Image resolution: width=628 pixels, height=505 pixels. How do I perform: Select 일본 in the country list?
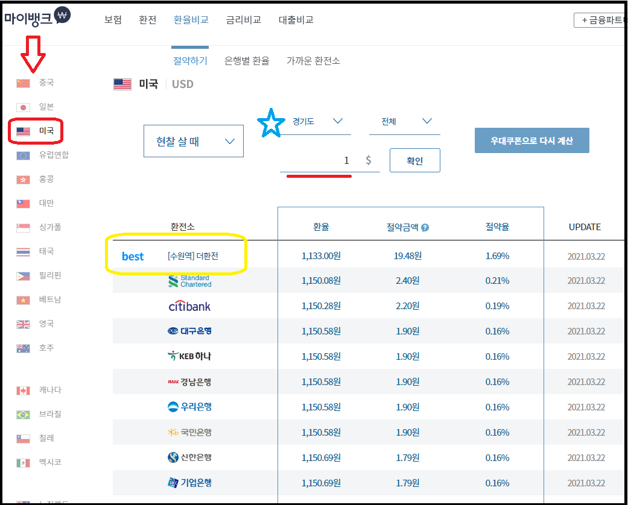coord(46,107)
